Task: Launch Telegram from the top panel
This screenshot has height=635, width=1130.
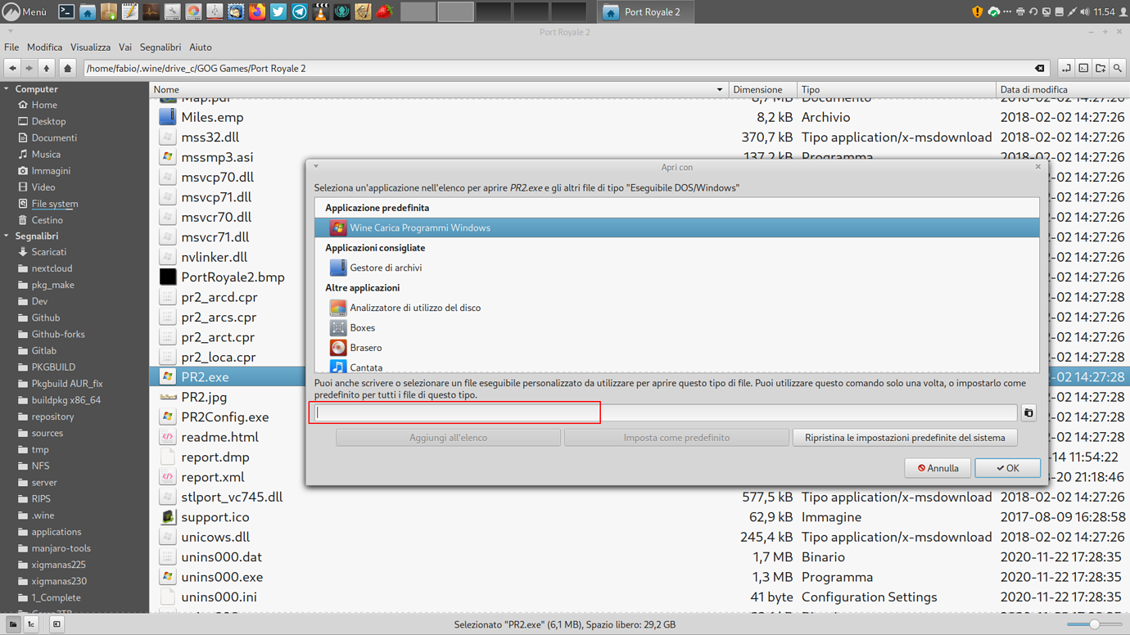Action: [x=300, y=11]
